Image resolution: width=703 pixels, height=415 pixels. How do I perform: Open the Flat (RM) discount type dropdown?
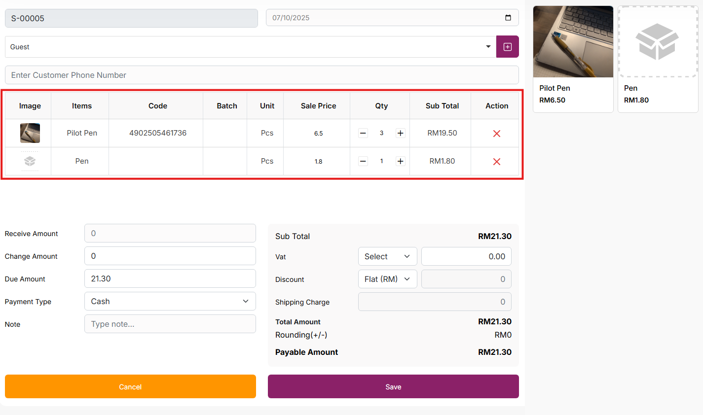[387, 279]
